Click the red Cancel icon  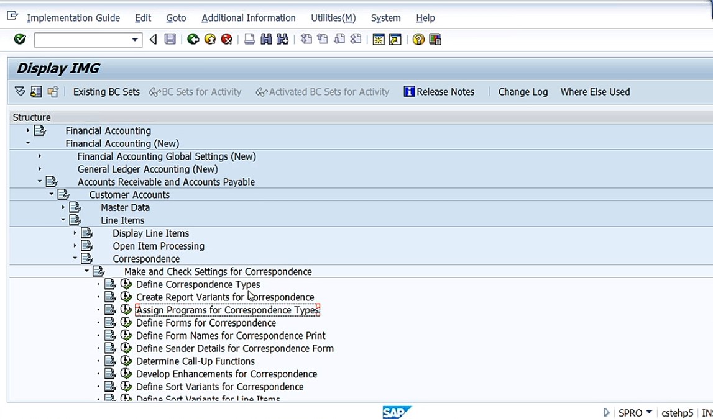[x=226, y=40]
